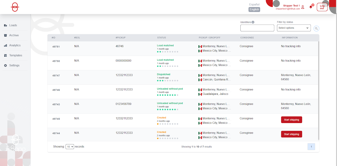
Task: Click the CONSIGNEE column header
Action: pos(247,38)
